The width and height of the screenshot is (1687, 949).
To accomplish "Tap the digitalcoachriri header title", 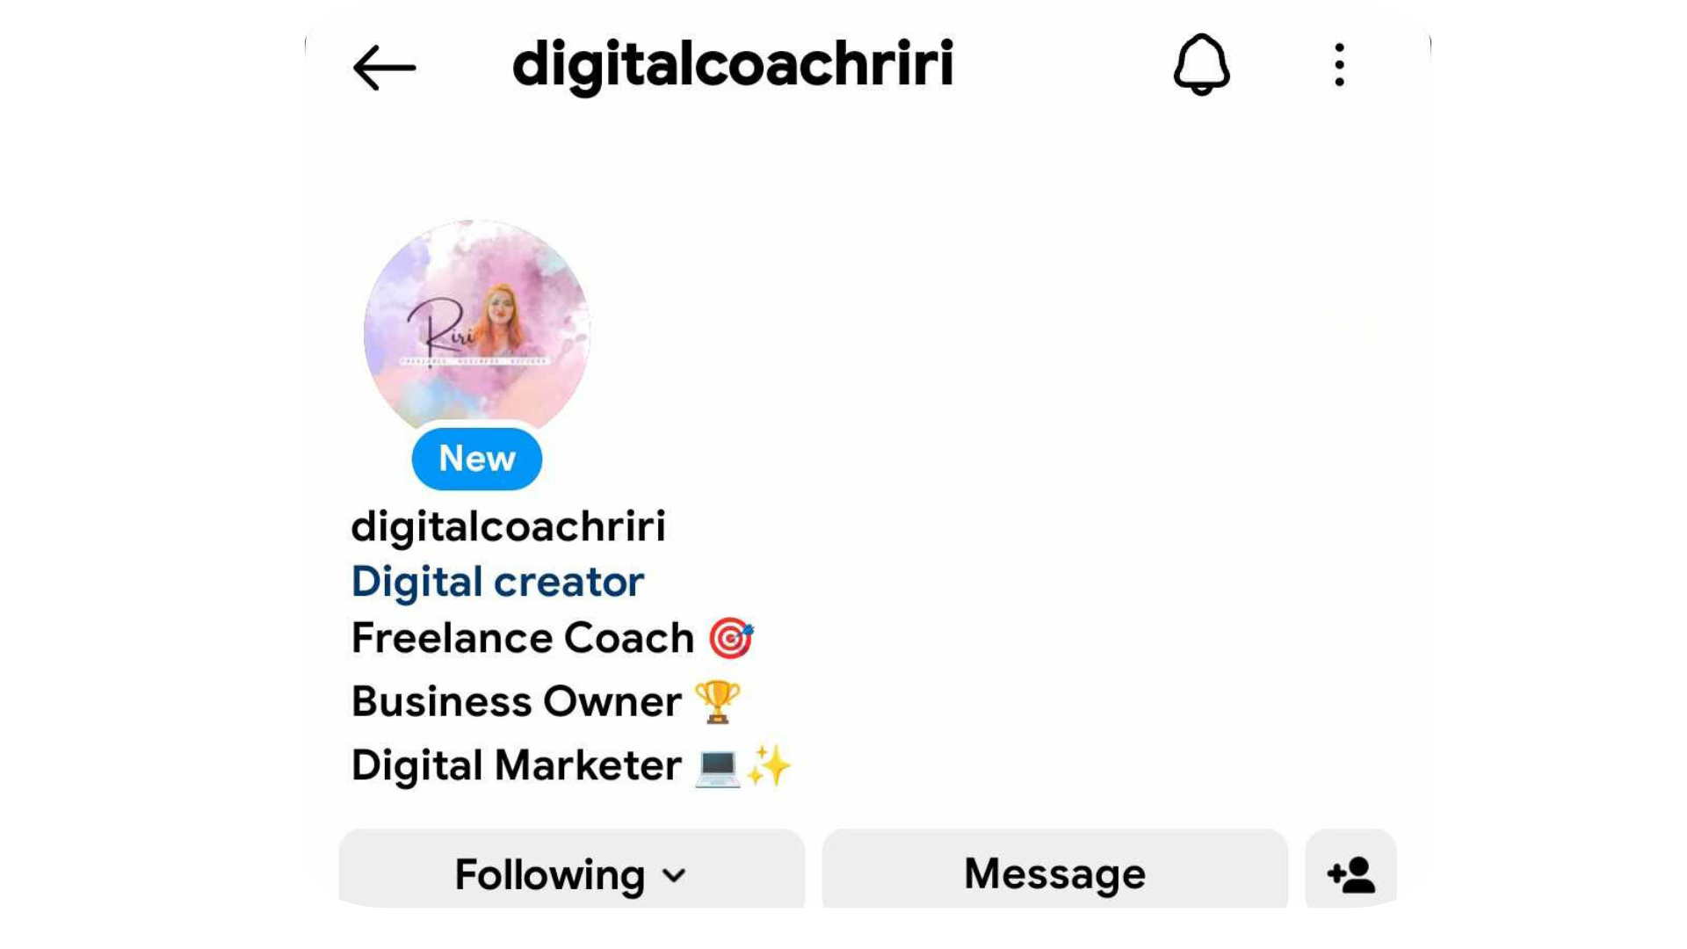I will 732,64.
